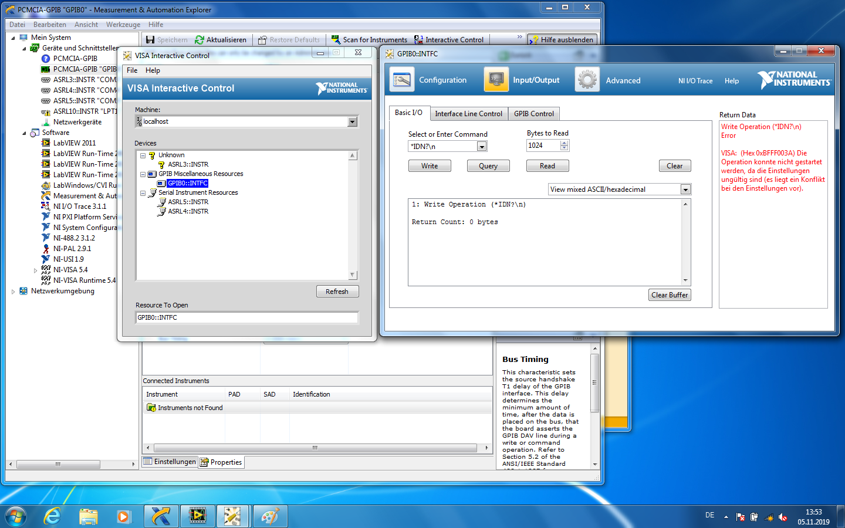This screenshot has height=528, width=845.
Task: Open NI I/O Trace from the GPIB0::INTFC header
Action: point(695,81)
